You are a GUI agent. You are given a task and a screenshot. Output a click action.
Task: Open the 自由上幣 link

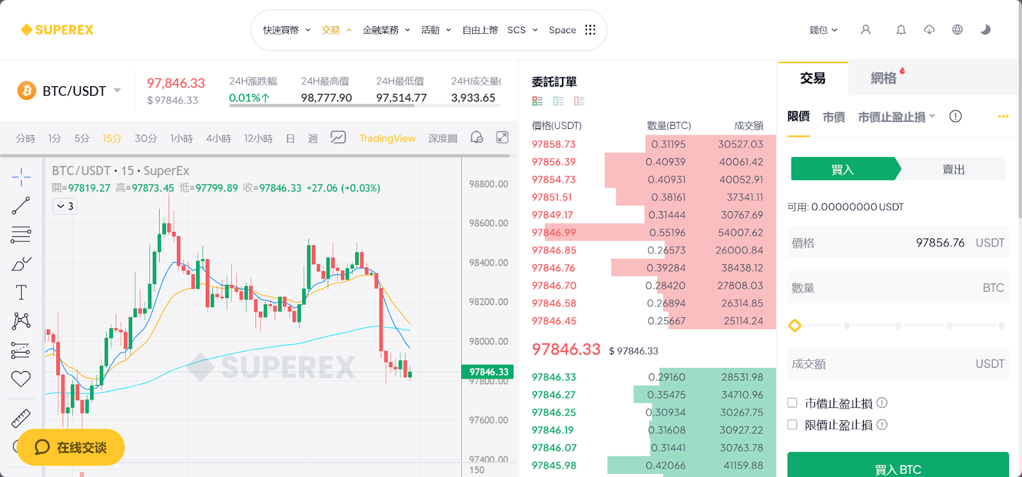click(480, 30)
